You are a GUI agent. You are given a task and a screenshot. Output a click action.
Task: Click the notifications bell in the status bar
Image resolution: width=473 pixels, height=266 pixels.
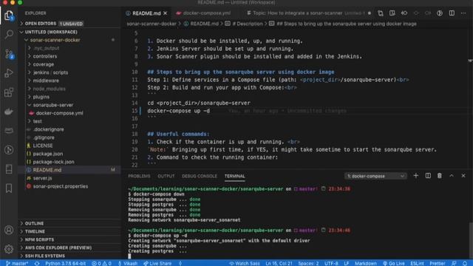pyautogui.click(x=465, y=263)
